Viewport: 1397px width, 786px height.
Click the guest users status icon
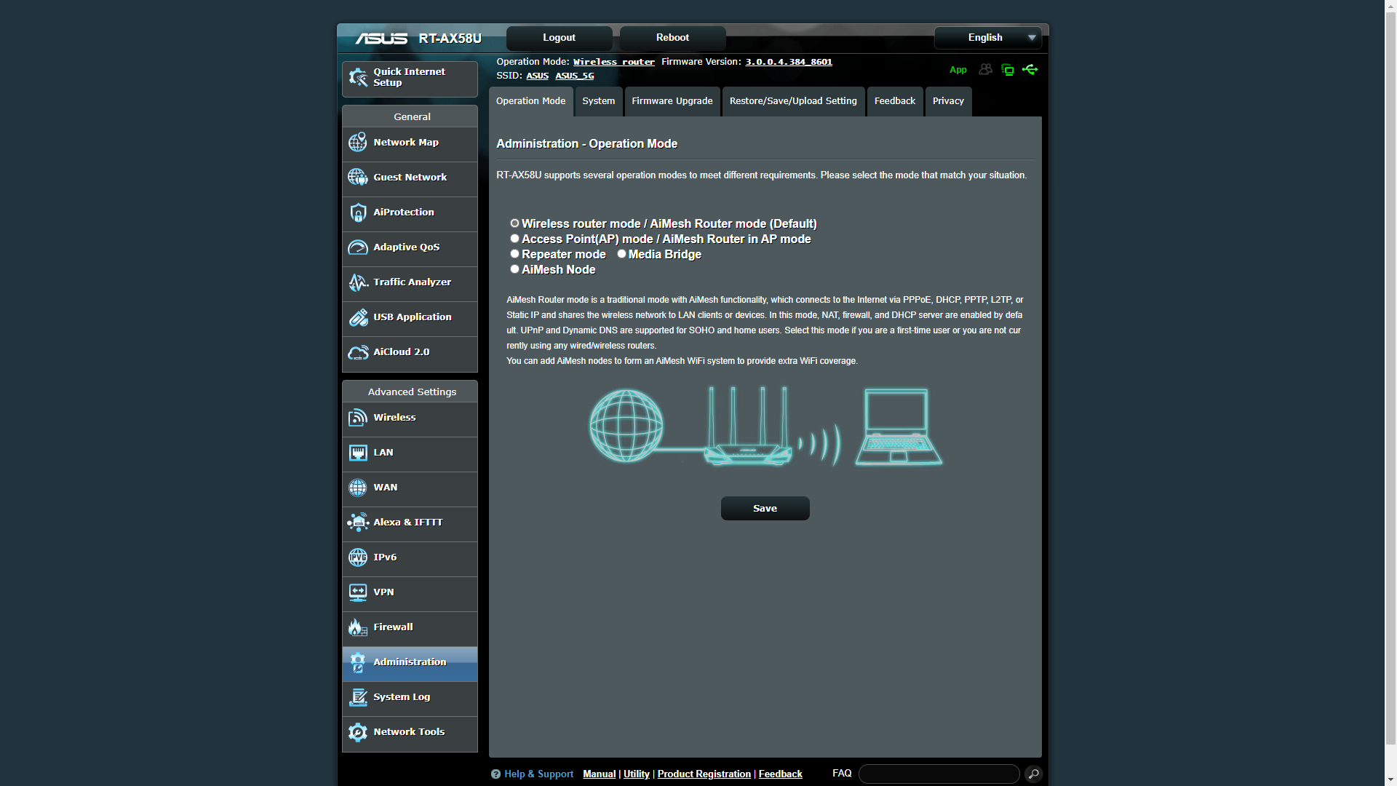tap(985, 70)
